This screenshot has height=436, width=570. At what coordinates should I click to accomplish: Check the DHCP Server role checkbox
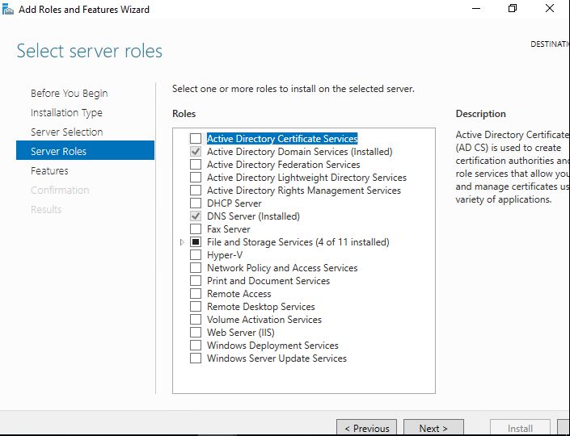(x=196, y=203)
